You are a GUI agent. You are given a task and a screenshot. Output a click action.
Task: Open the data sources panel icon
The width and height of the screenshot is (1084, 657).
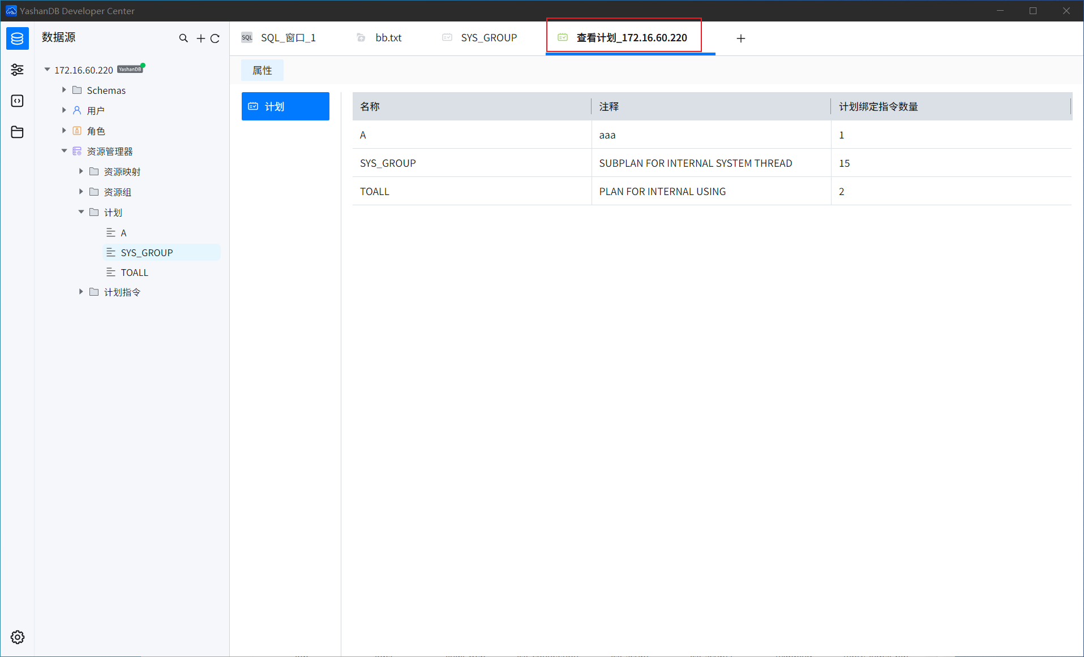[x=17, y=38]
